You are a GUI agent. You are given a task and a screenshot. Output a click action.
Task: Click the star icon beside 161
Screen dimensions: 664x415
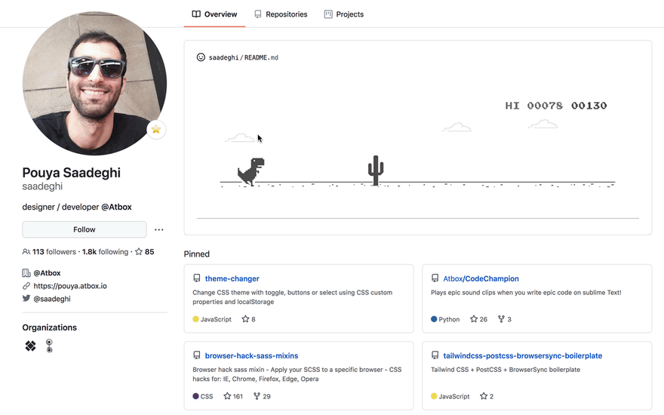click(x=227, y=396)
